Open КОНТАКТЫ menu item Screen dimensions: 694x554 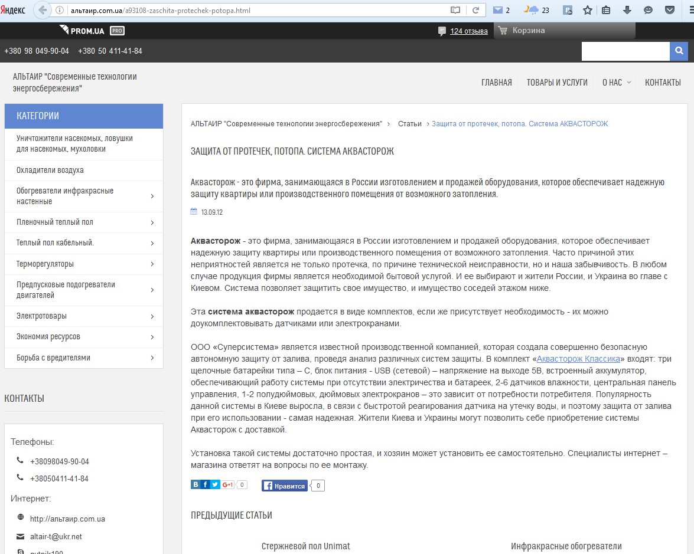pyautogui.click(x=663, y=82)
